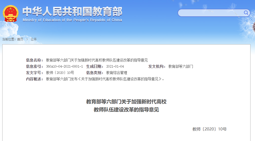Viewport: 255px width, 141px height.
Task: Go to 首页 in the breadcrumb
Action: [20, 39]
